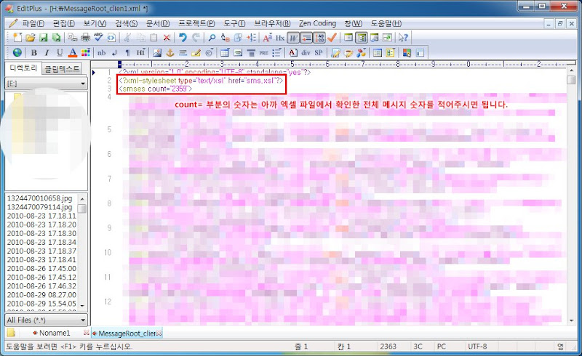This screenshot has height=356, width=582.
Task: Click the Aa font setting icon
Action: click(267, 38)
